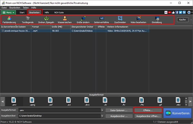Open the Einstellung settings tool

[157, 20]
